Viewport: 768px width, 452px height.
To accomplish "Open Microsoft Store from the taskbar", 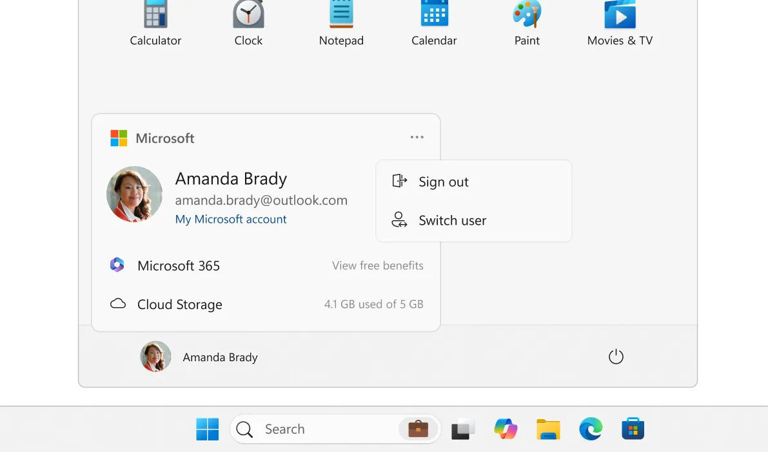I will [x=633, y=429].
